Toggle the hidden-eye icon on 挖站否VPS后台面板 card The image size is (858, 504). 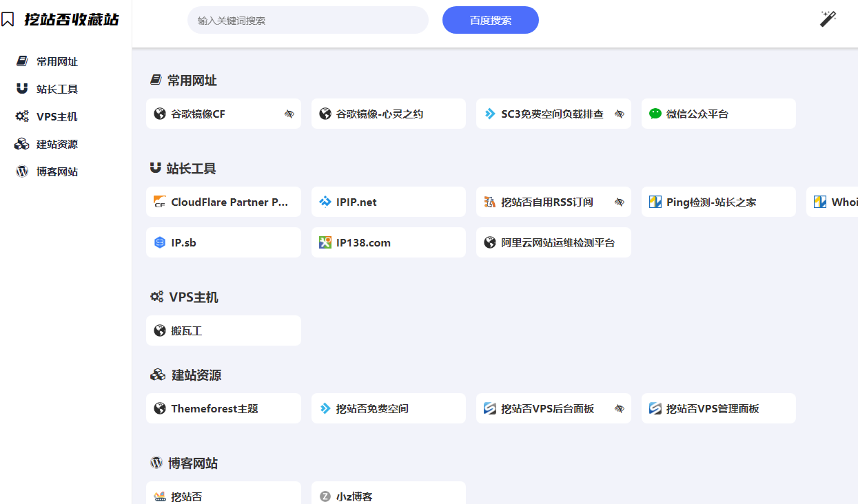[x=620, y=408]
